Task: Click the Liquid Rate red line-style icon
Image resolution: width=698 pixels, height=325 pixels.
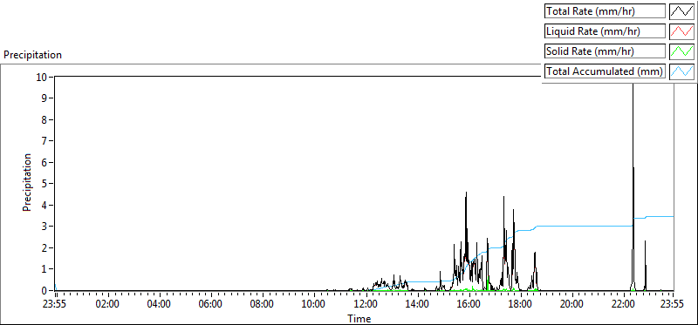Action: (x=682, y=31)
